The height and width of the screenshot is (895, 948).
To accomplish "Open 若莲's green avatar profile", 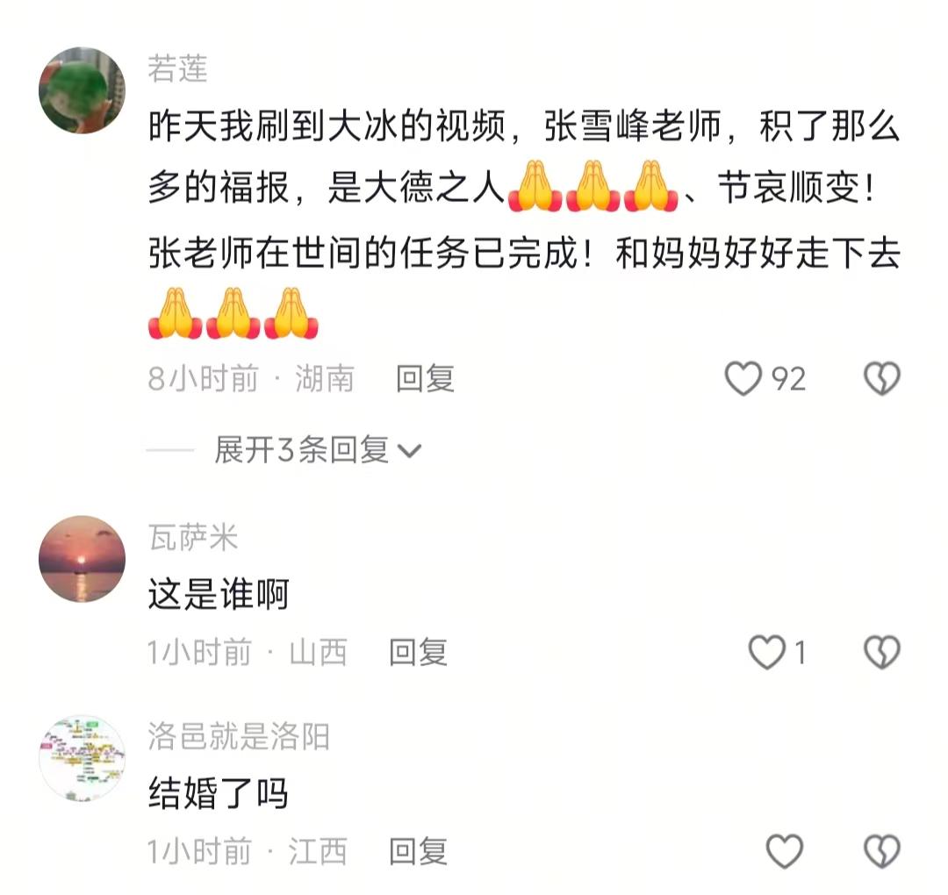I will pos(83,90).
